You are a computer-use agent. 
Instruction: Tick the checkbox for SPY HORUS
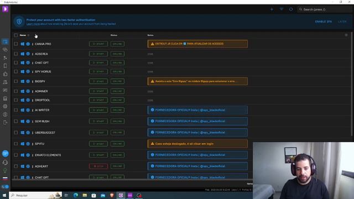pos(16,71)
